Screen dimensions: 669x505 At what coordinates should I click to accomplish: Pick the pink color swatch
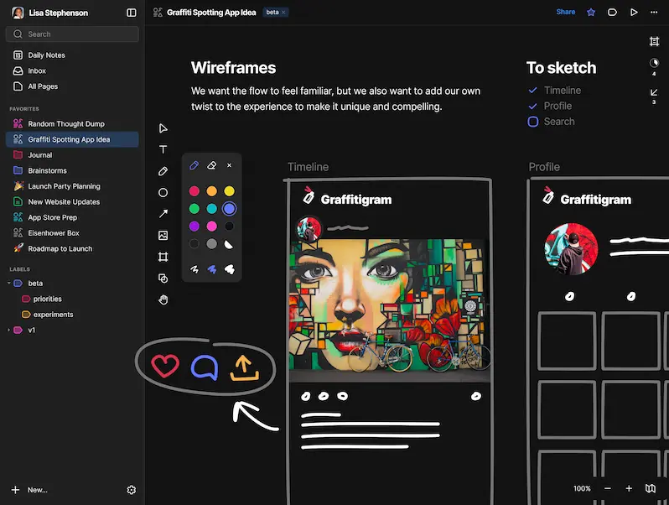pos(211,226)
